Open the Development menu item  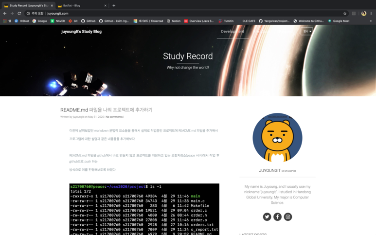pos(233,32)
